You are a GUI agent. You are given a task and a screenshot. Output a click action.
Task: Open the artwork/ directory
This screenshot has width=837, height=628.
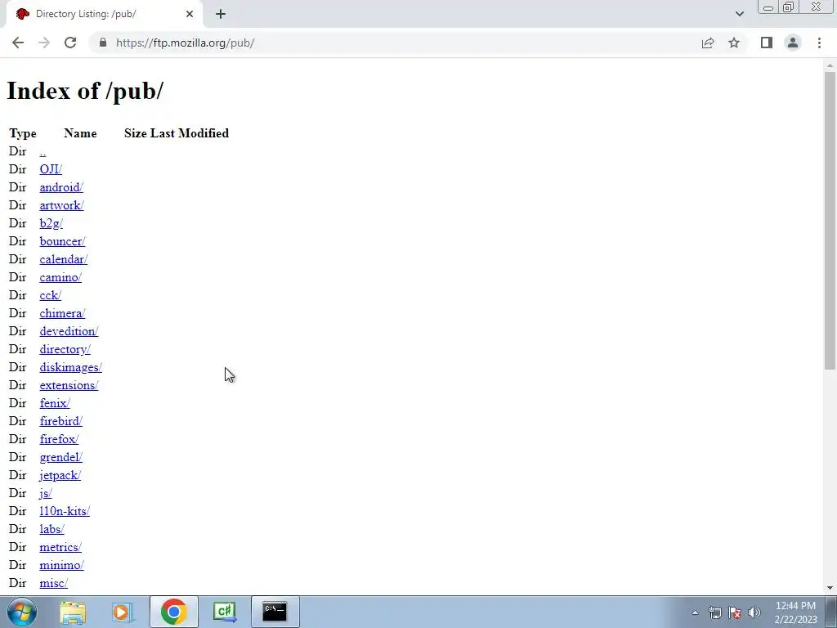61,205
